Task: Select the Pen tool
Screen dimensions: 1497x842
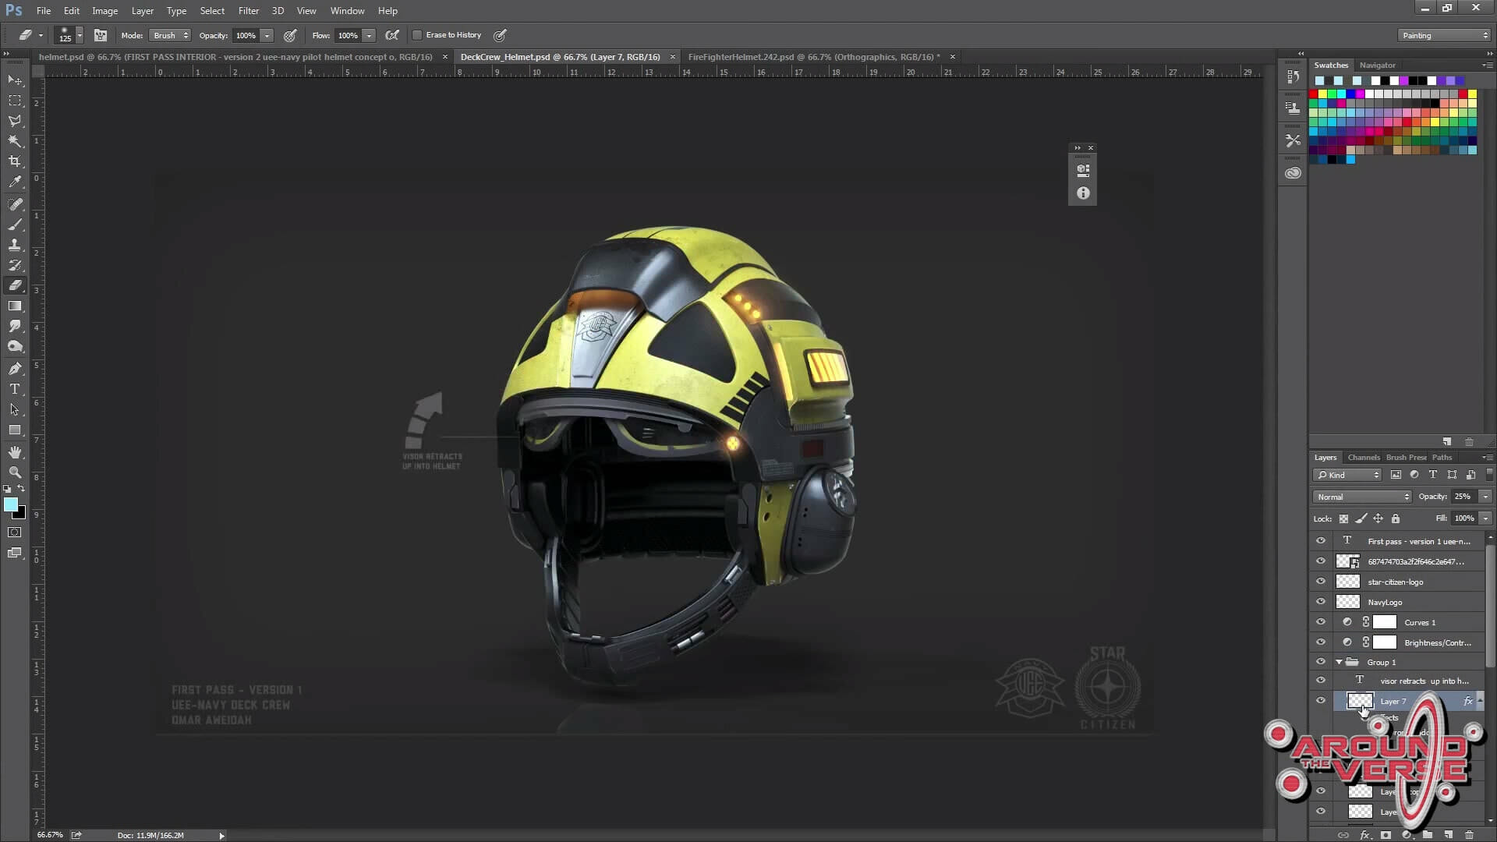Action: tap(15, 369)
